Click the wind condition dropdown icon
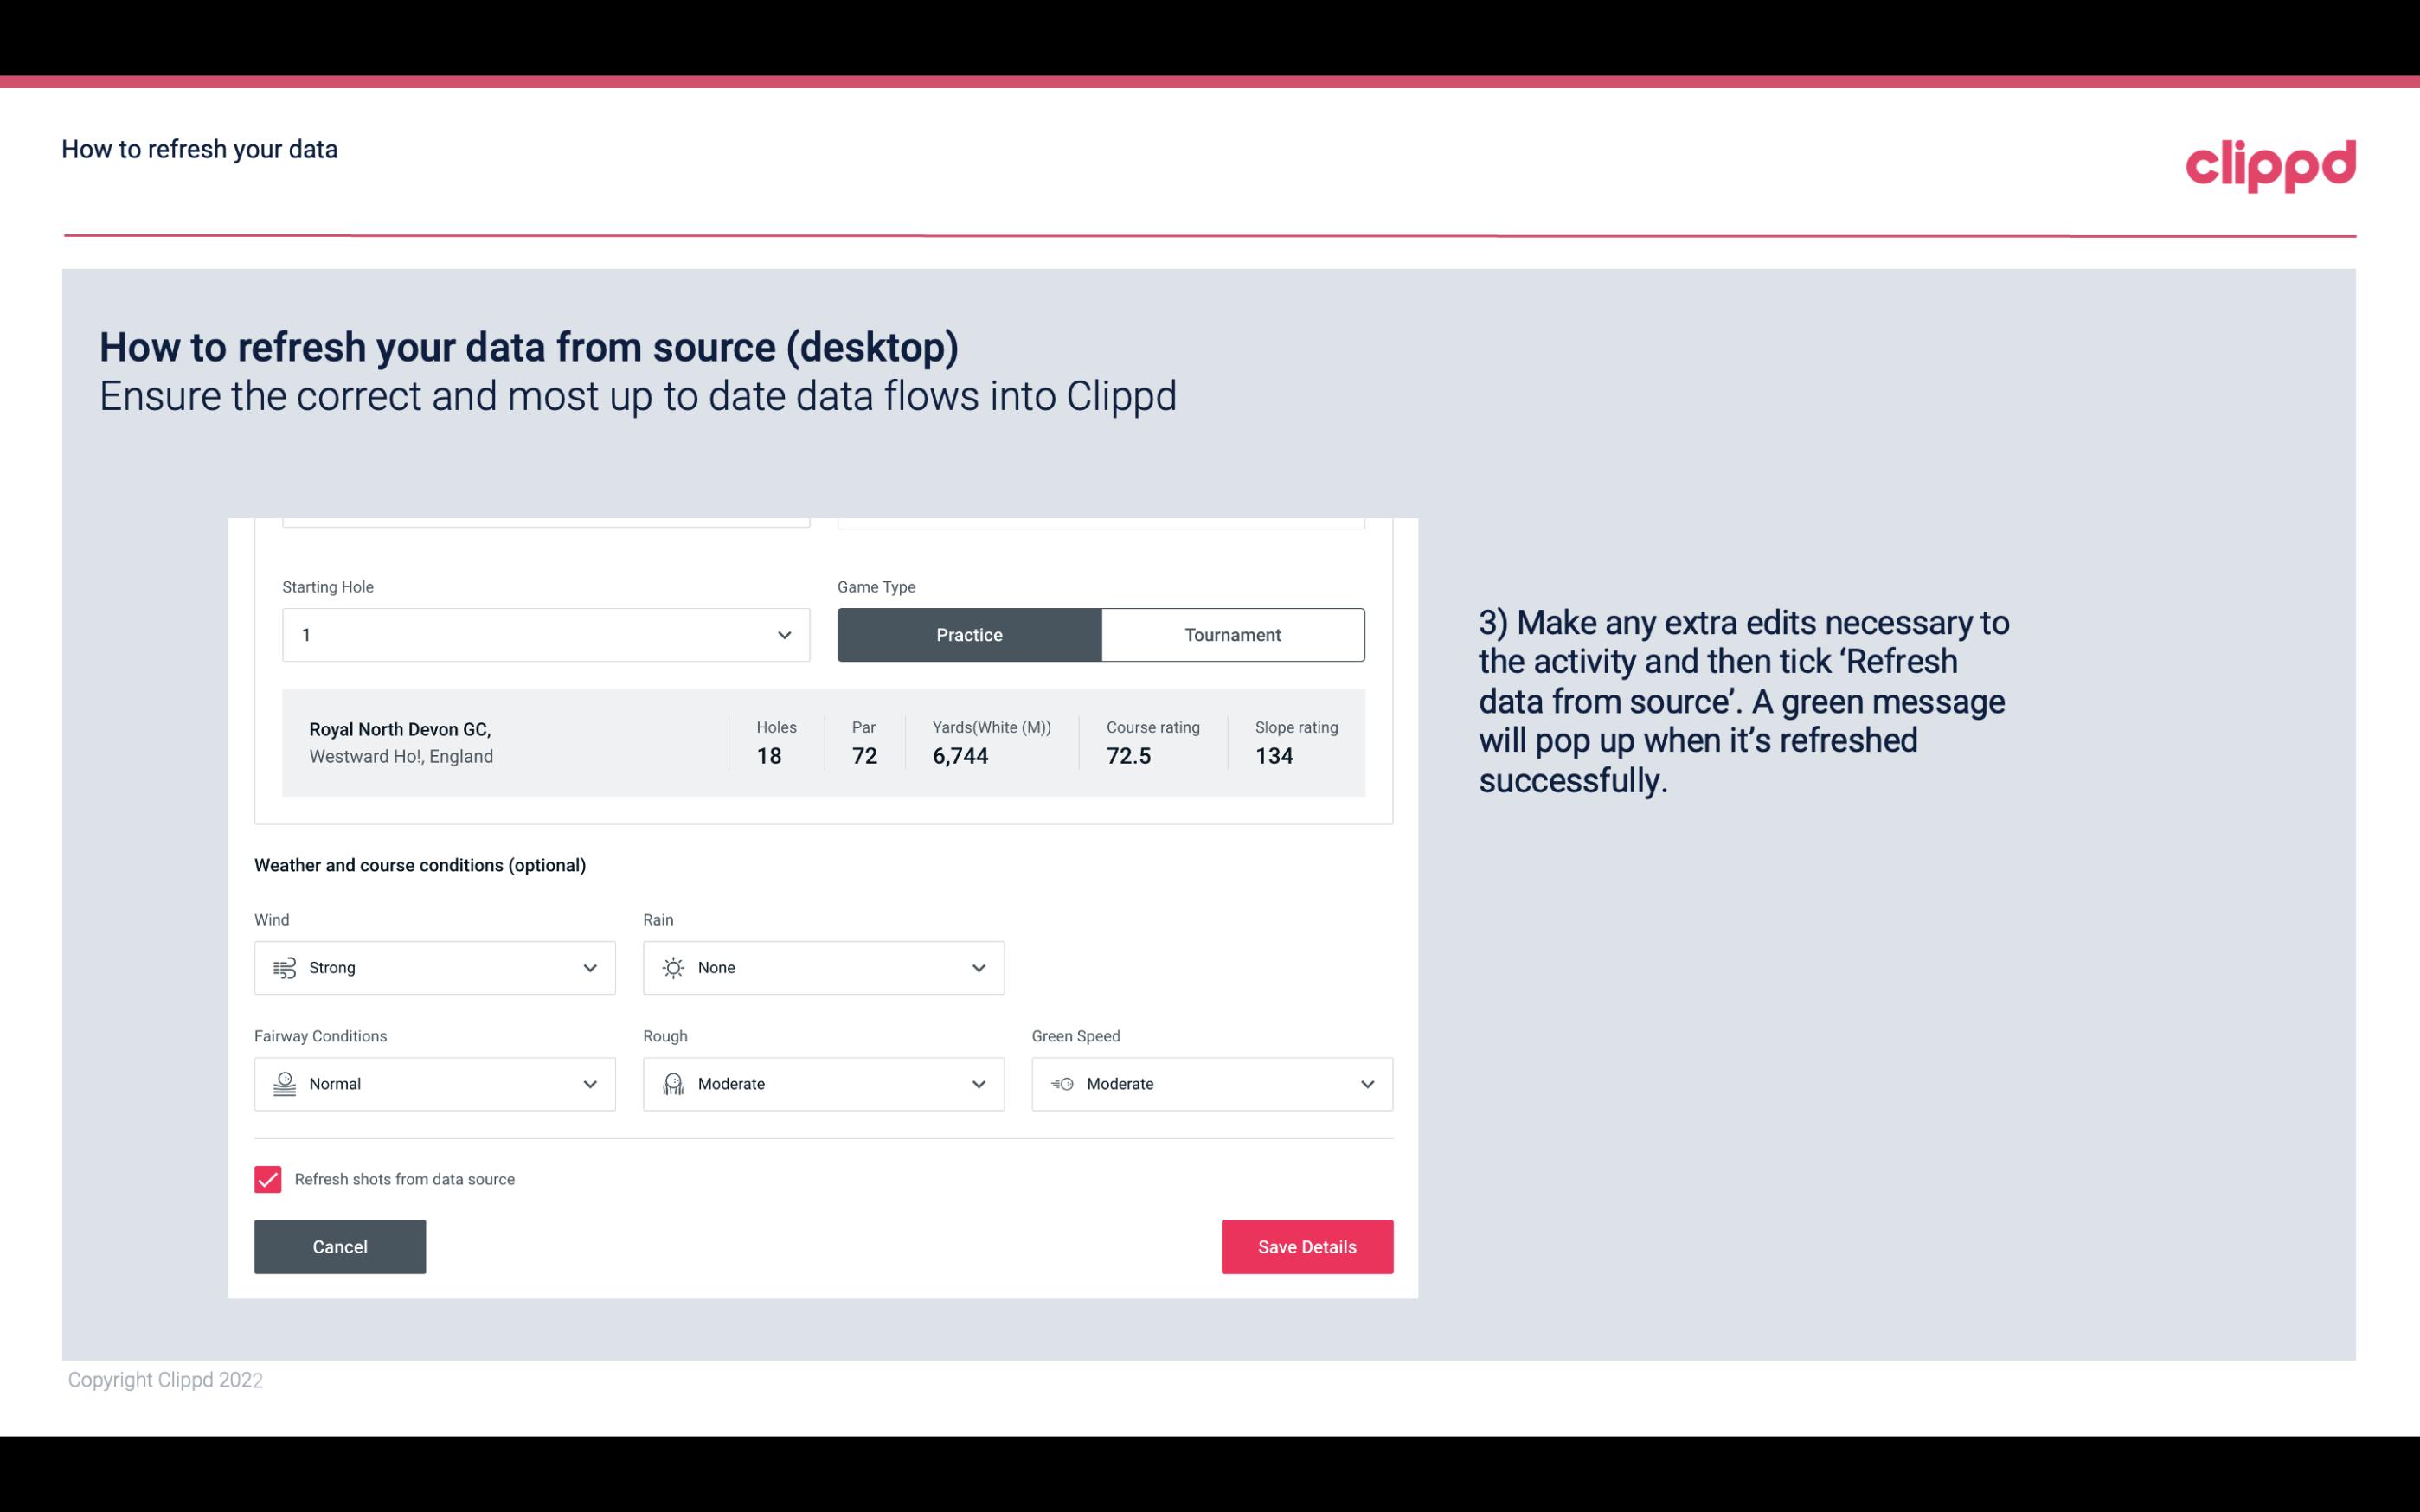The height and width of the screenshot is (1512, 2420). 589,967
